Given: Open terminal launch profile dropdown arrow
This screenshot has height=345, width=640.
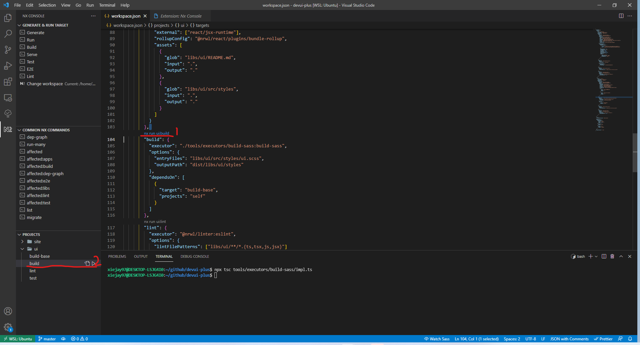Looking at the screenshot, I should (x=596, y=256).
